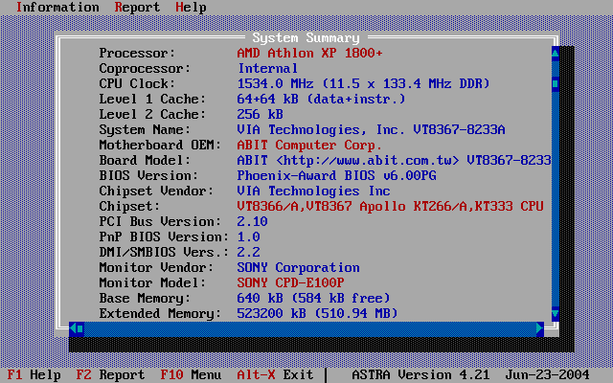Screen dimensions: 613x383
Task: Click the ASTRA Version 4.21 text
Action: point(420,374)
